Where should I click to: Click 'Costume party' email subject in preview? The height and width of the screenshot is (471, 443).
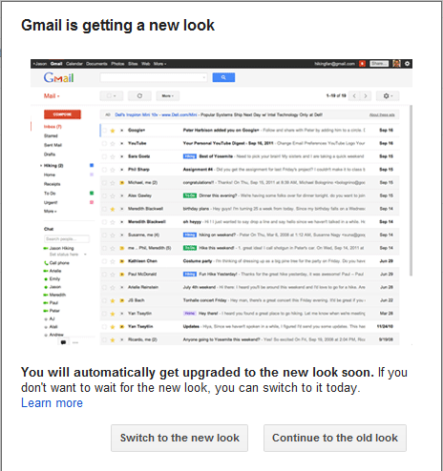tap(198, 261)
